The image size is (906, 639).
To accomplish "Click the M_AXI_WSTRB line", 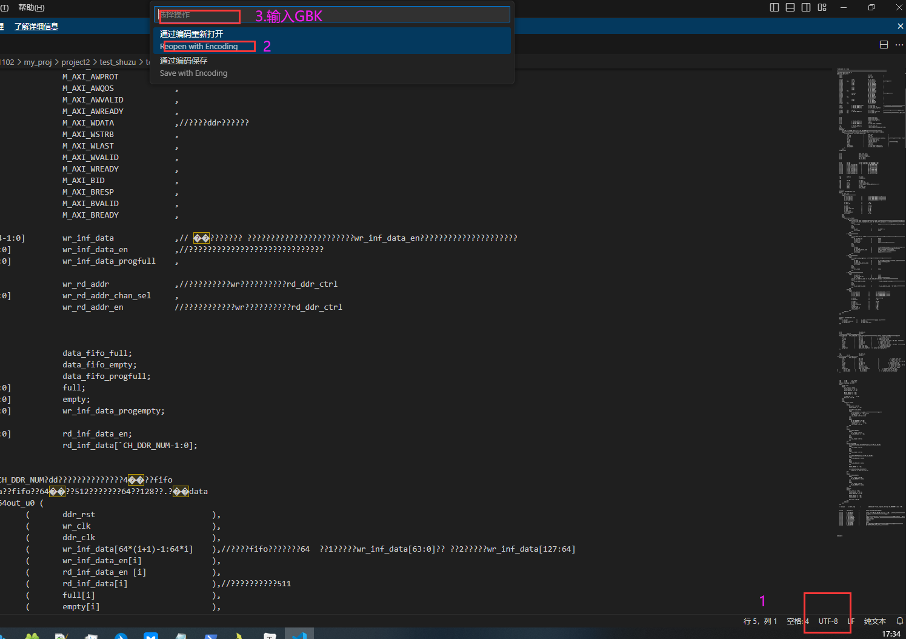I will (88, 135).
